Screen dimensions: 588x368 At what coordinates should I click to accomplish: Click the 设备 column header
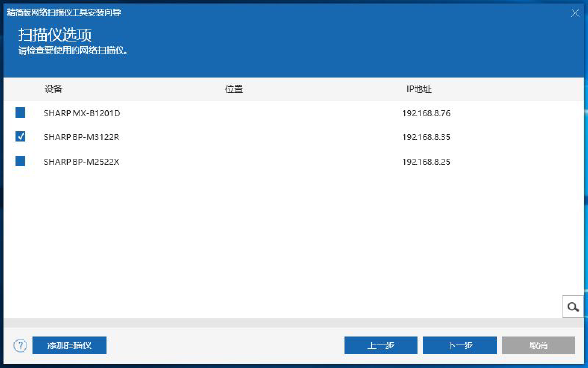53,89
